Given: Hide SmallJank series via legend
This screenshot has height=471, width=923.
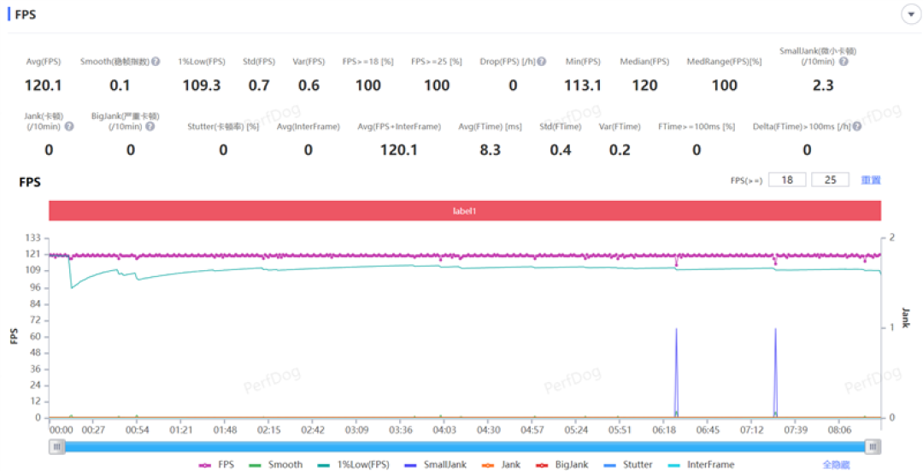Looking at the screenshot, I should tap(436, 464).
